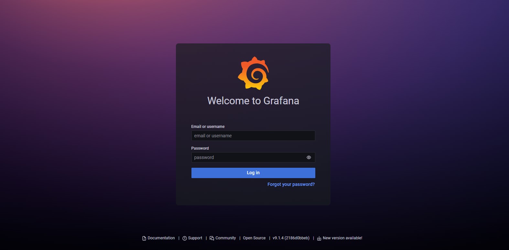509x250 pixels.
Task: Open the Open Source footer link
Action: point(254,238)
